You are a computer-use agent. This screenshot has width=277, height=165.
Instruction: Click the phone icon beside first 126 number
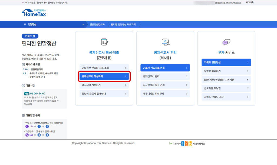(x=27, y=126)
